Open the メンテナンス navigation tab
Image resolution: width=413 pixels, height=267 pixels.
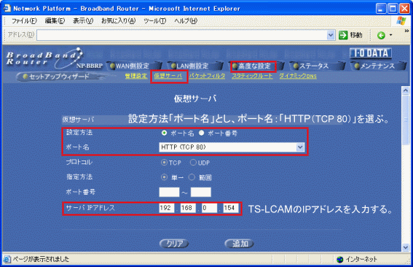pos(377,66)
